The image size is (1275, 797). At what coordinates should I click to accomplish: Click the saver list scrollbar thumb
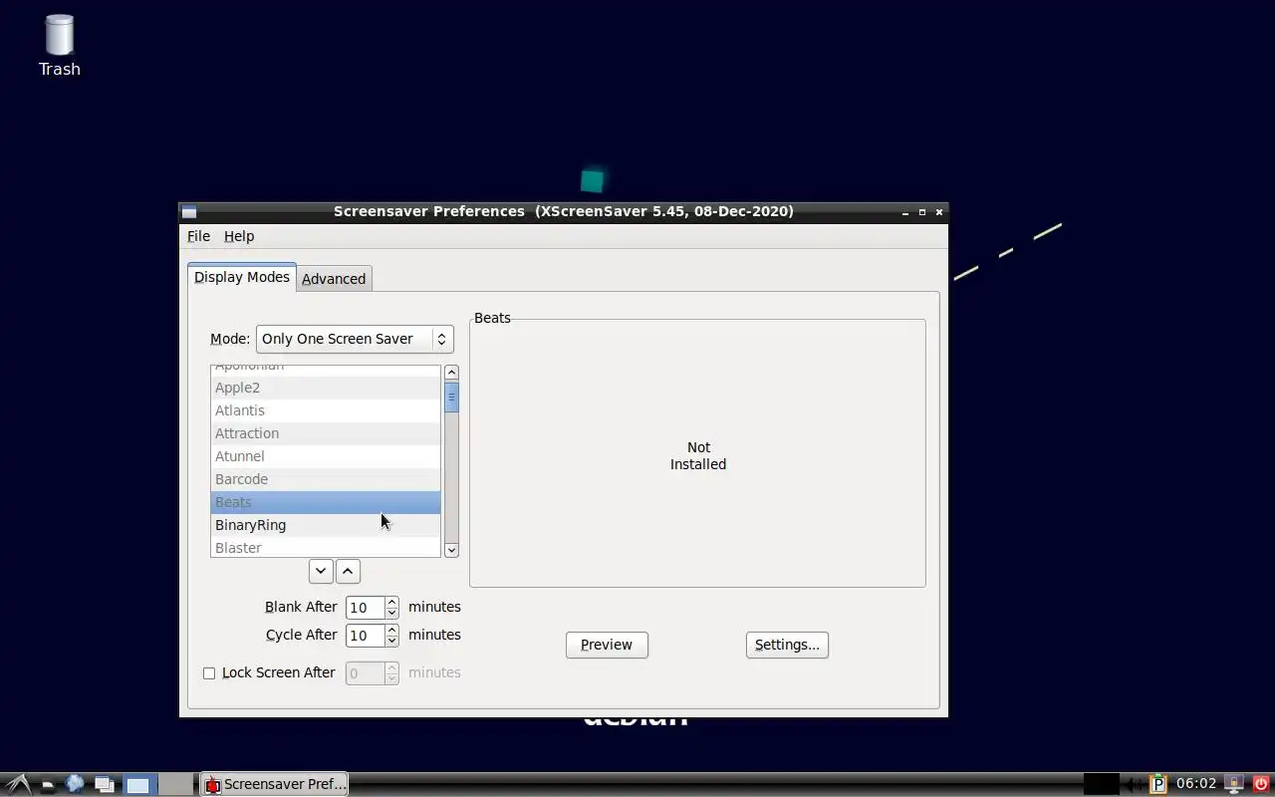[451, 397]
